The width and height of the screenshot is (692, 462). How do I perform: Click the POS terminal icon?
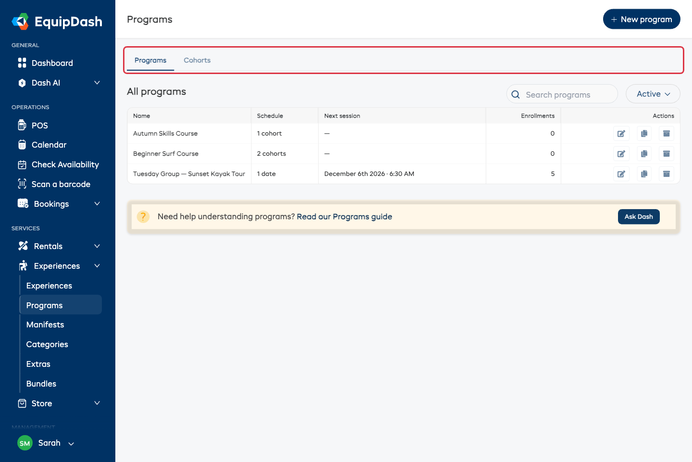click(x=22, y=125)
